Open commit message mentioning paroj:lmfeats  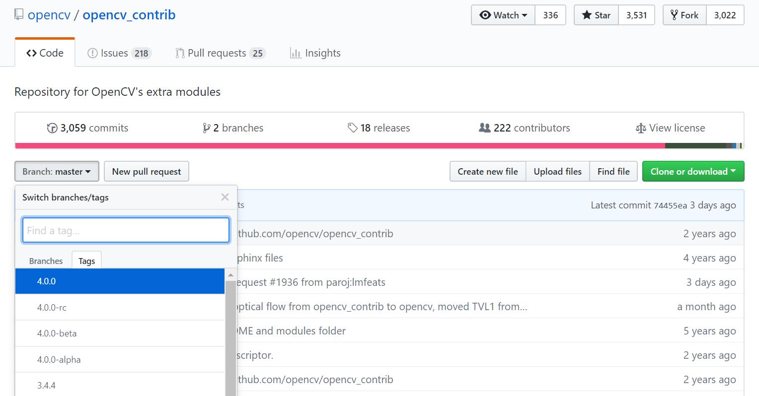[311, 282]
